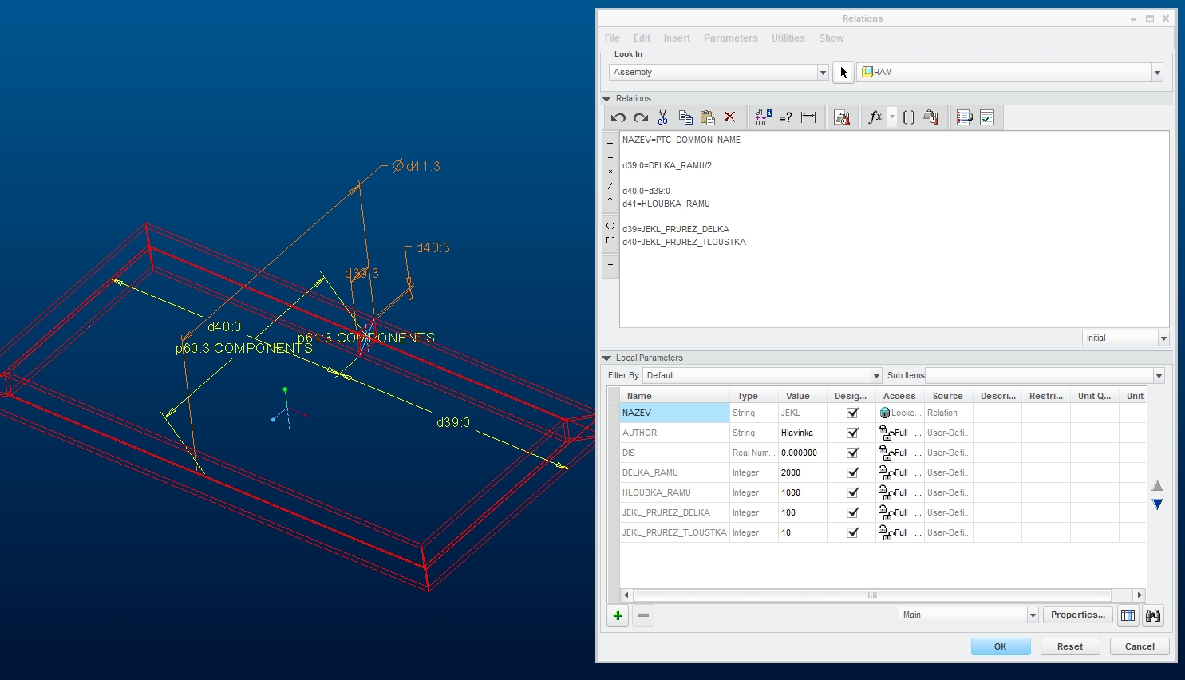Image resolution: width=1185 pixels, height=680 pixels.
Task: Click the units icon beside the brackets
Action: [x=930, y=117]
